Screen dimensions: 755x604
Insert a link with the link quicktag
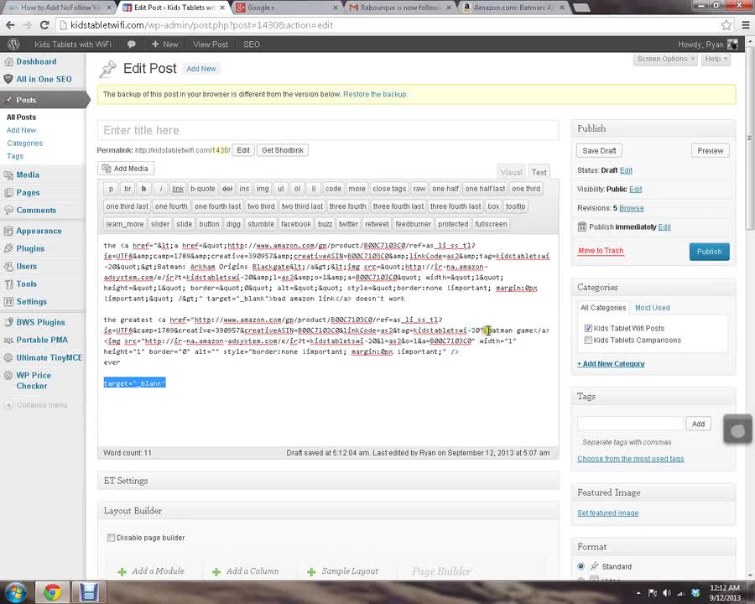click(x=178, y=189)
